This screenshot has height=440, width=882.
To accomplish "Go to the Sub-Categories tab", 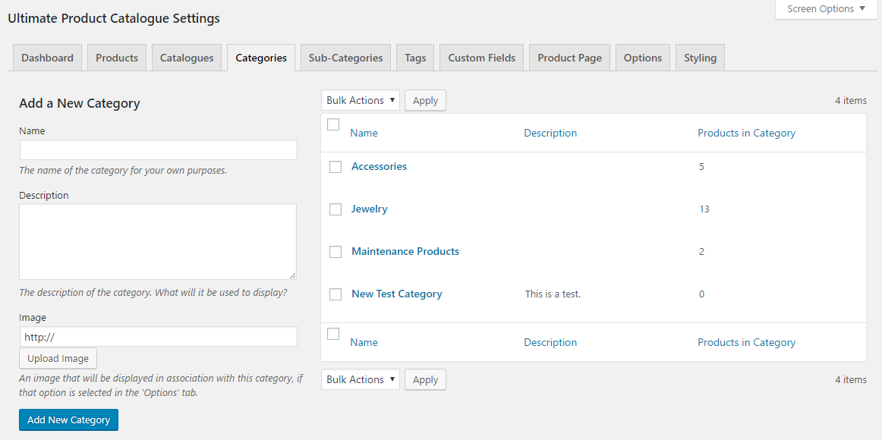I will [345, 58].
